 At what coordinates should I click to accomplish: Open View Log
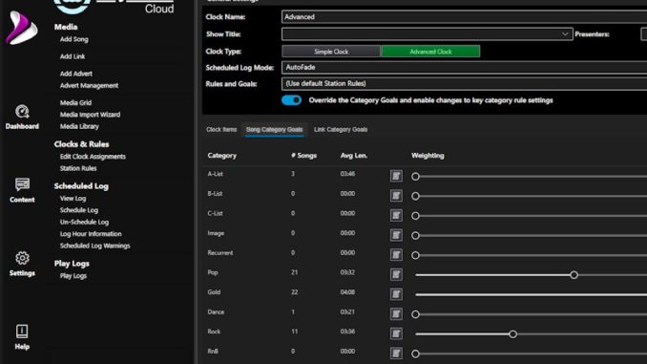[73, 199]
